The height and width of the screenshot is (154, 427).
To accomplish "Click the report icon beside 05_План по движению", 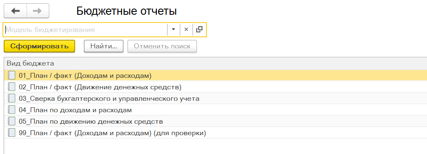I will tap(12, 121).
